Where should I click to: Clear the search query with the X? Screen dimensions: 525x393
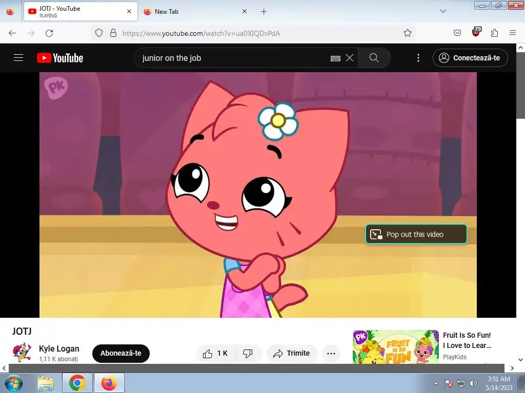(x=350, y=58)
